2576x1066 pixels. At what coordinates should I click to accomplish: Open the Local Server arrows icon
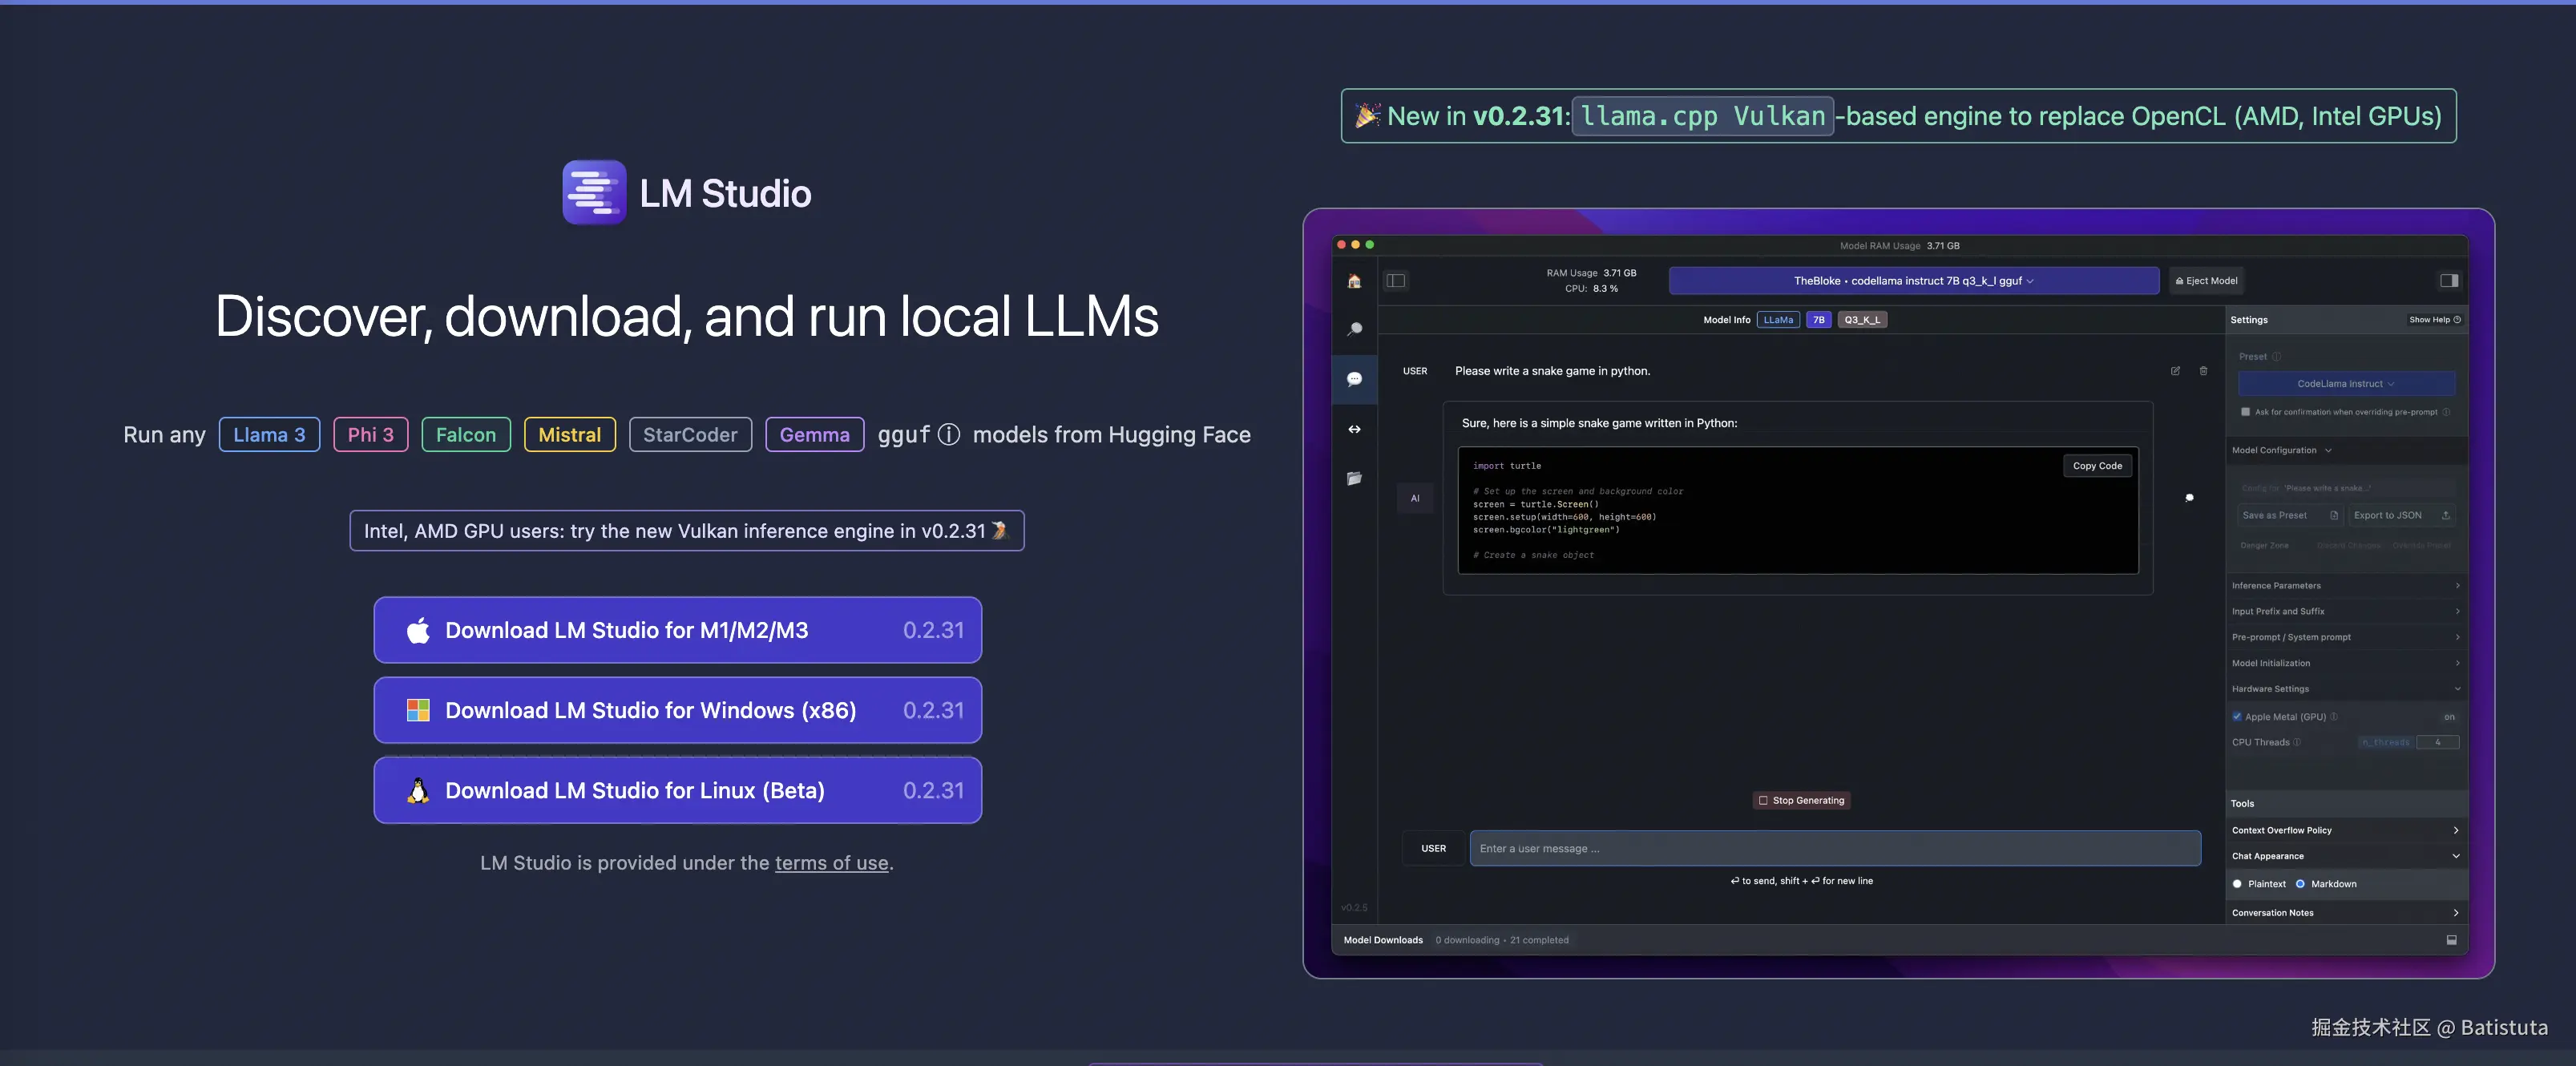tap(1354, 429)
